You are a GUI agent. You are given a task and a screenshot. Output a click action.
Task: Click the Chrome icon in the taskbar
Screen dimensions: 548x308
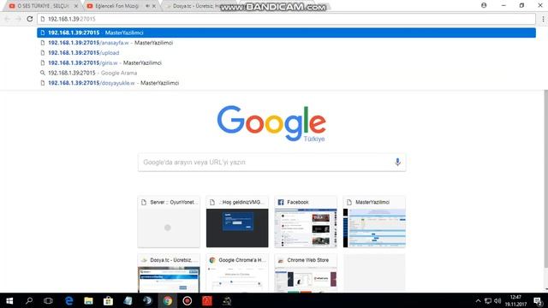click(168, 300)
